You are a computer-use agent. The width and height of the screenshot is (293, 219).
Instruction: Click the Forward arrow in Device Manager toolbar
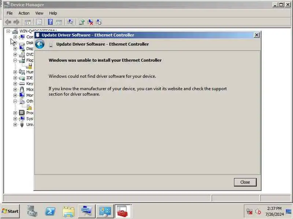point(16,22)
